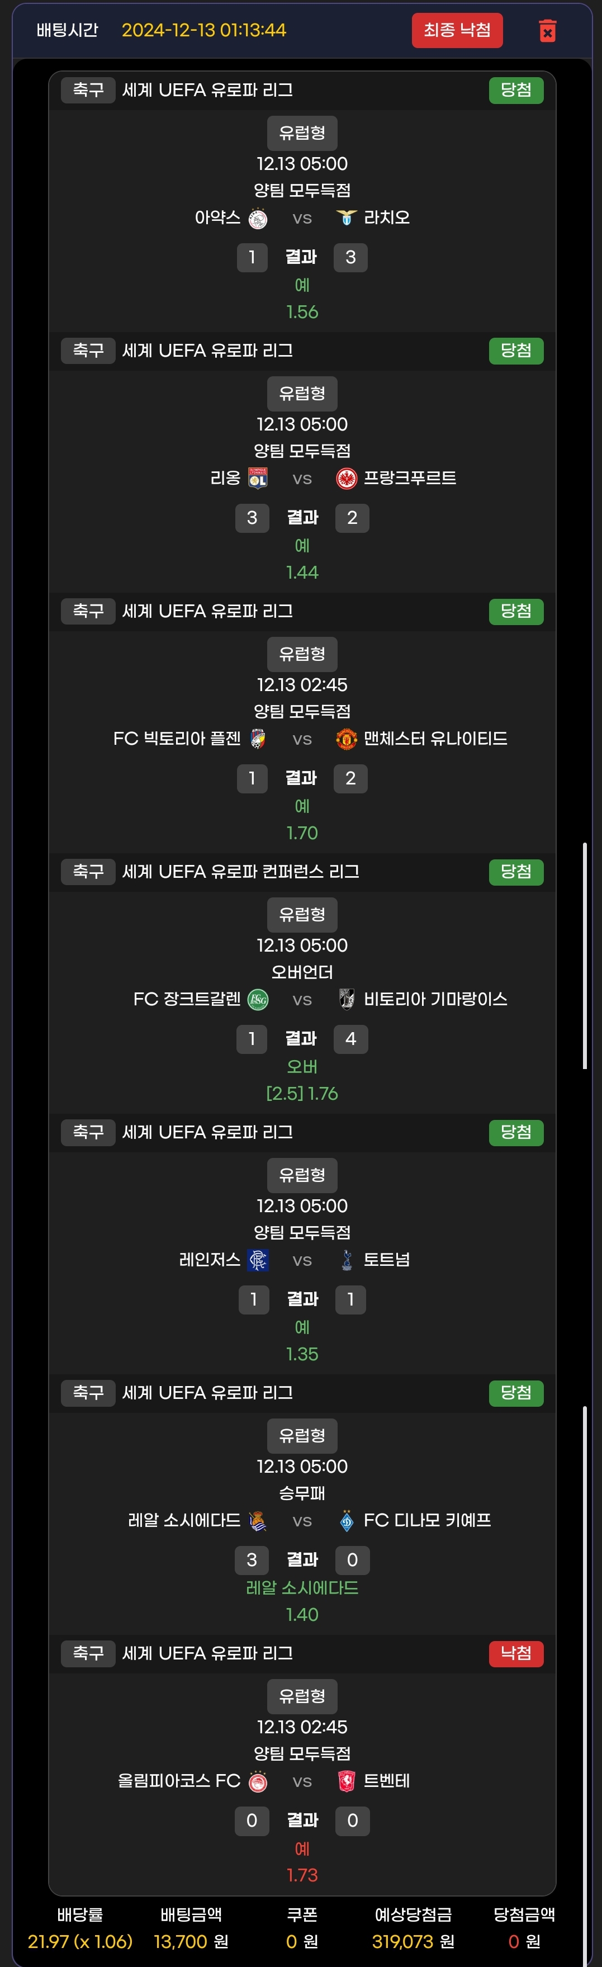Click the scrollbar on the right edge
The width and height of the screenshot is (602, 1967).
585,954
